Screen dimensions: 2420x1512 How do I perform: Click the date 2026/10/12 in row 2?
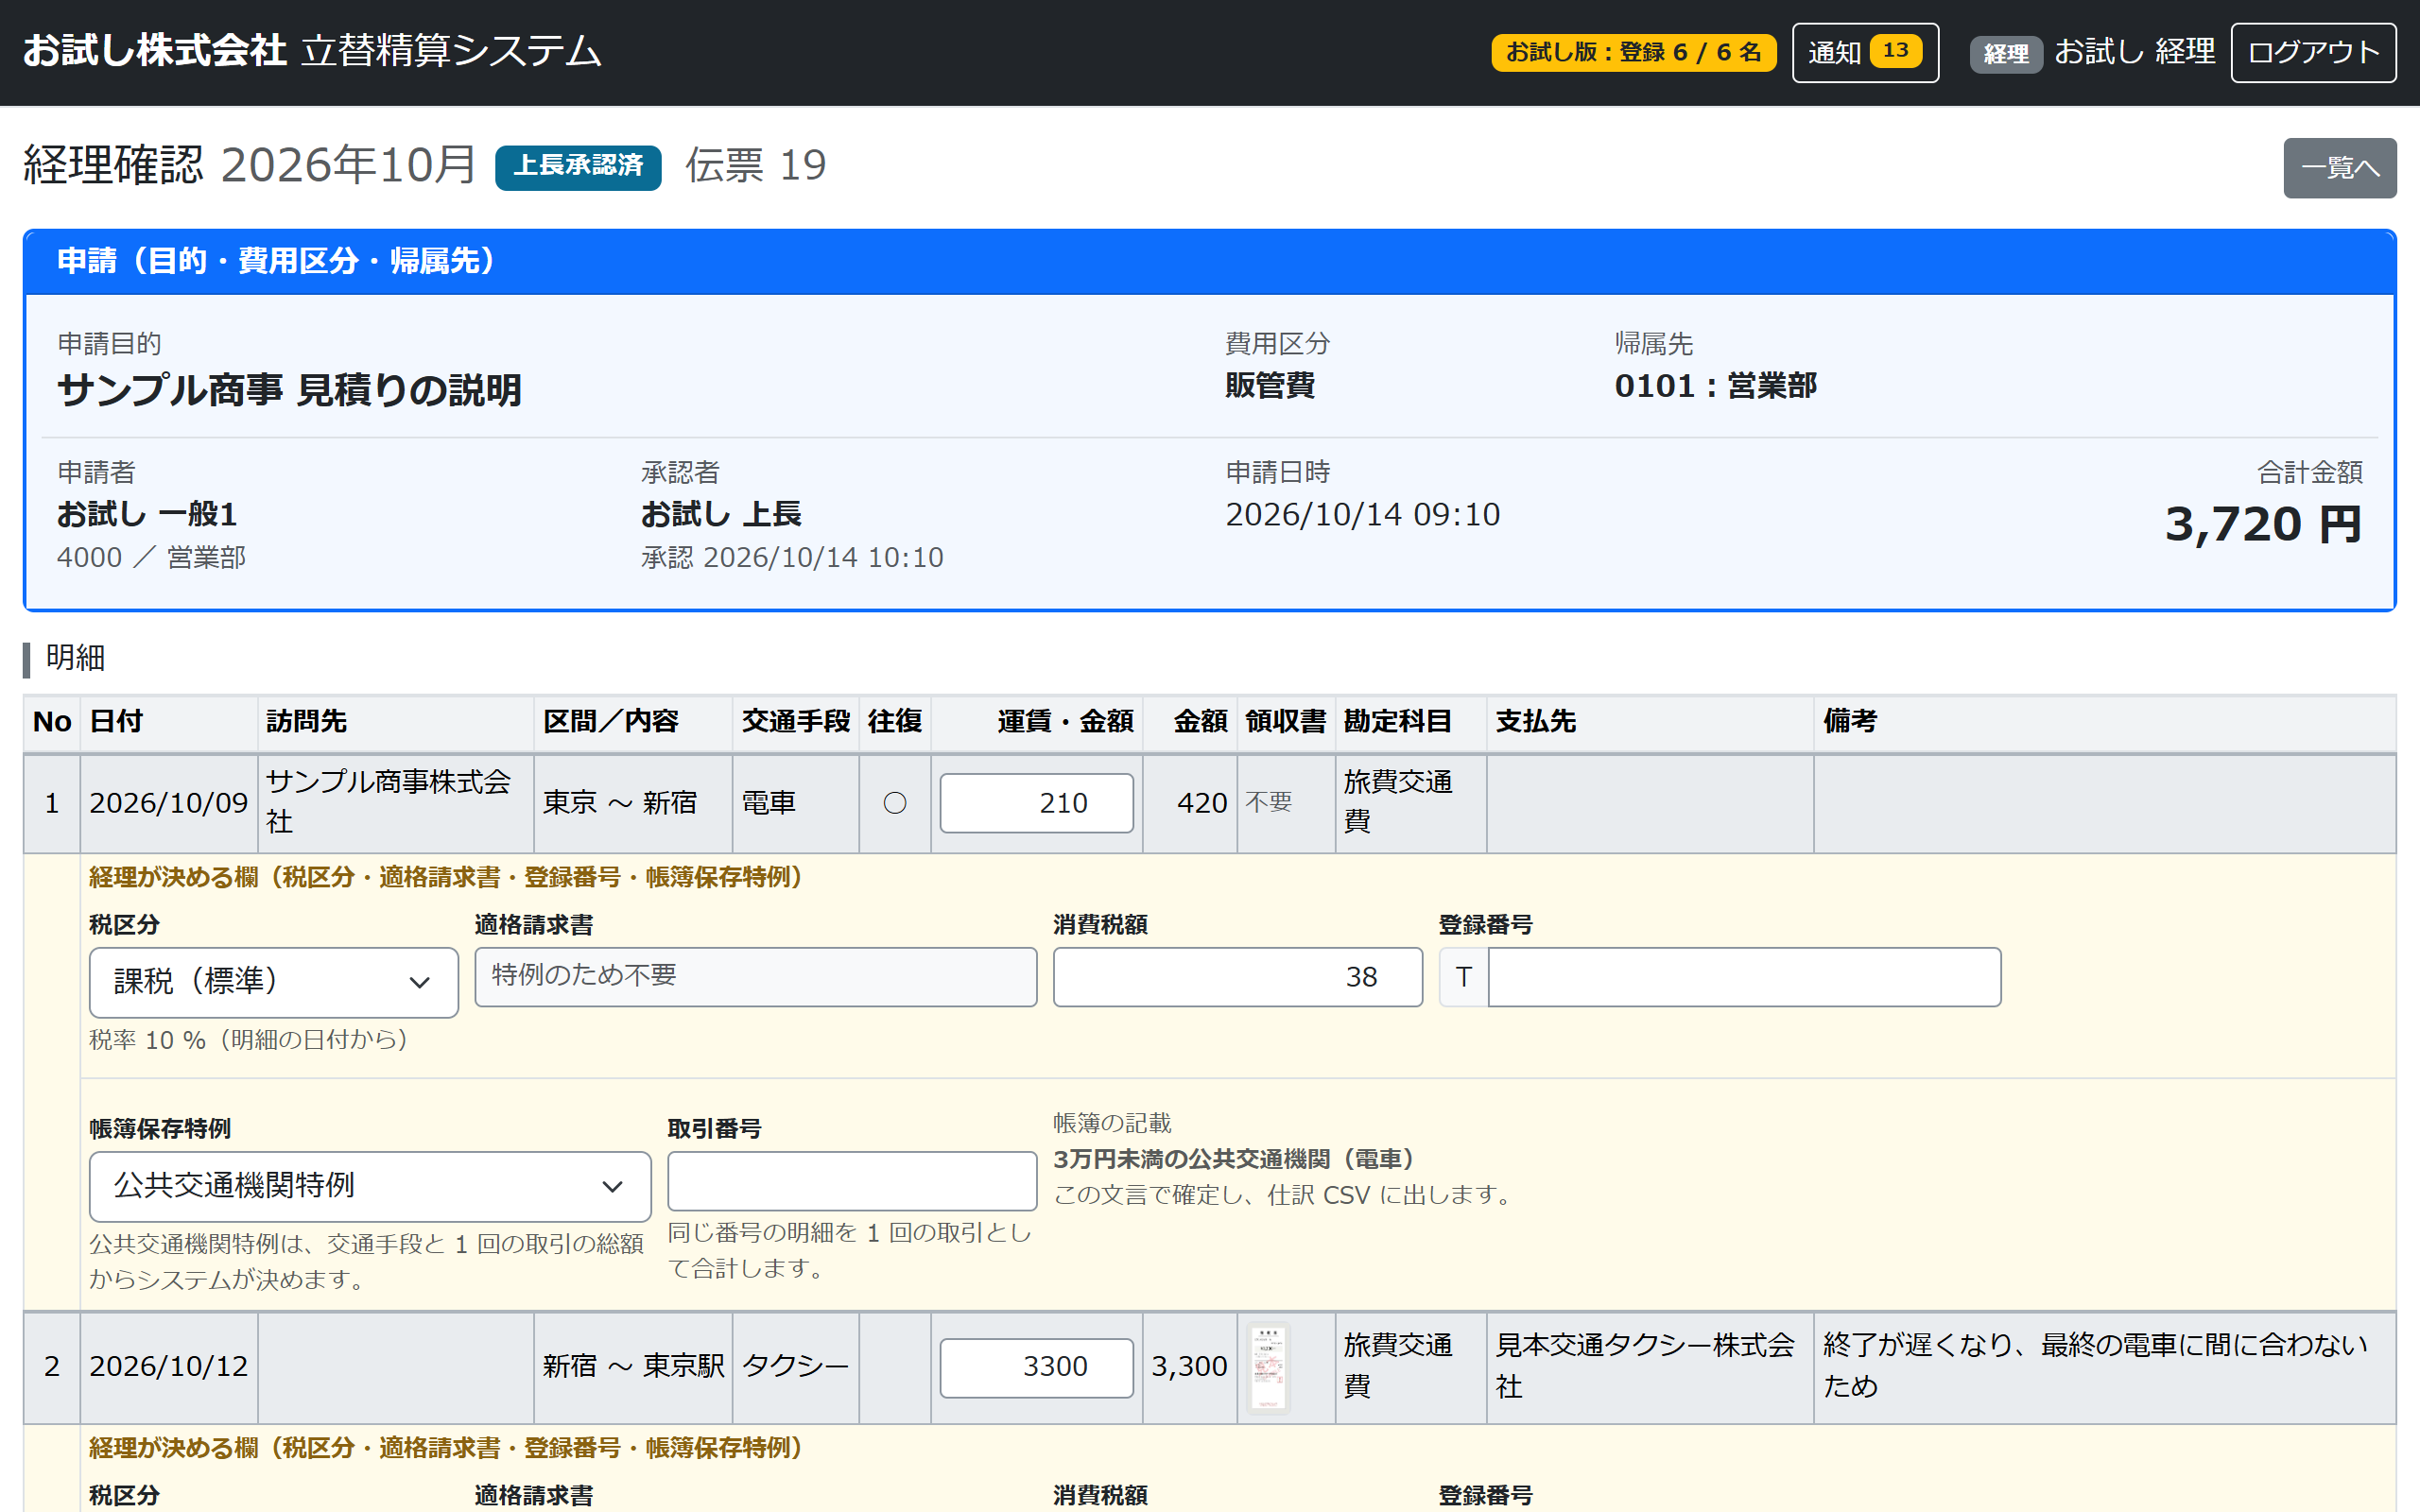click(x=168, y=1367)
